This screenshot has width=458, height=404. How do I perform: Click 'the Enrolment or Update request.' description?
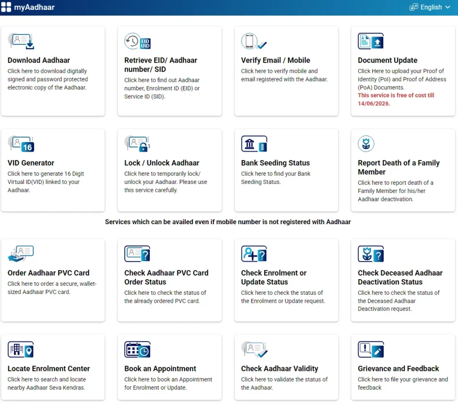click(283, 301)
